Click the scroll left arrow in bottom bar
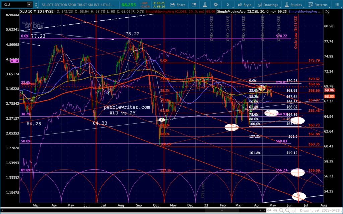343x214 pixels. [x=2, y=211]
